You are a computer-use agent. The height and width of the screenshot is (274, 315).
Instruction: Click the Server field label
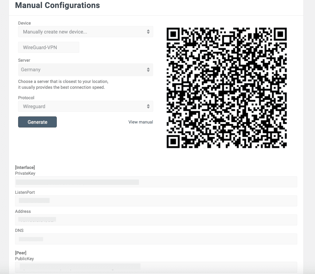click(24, 60)
